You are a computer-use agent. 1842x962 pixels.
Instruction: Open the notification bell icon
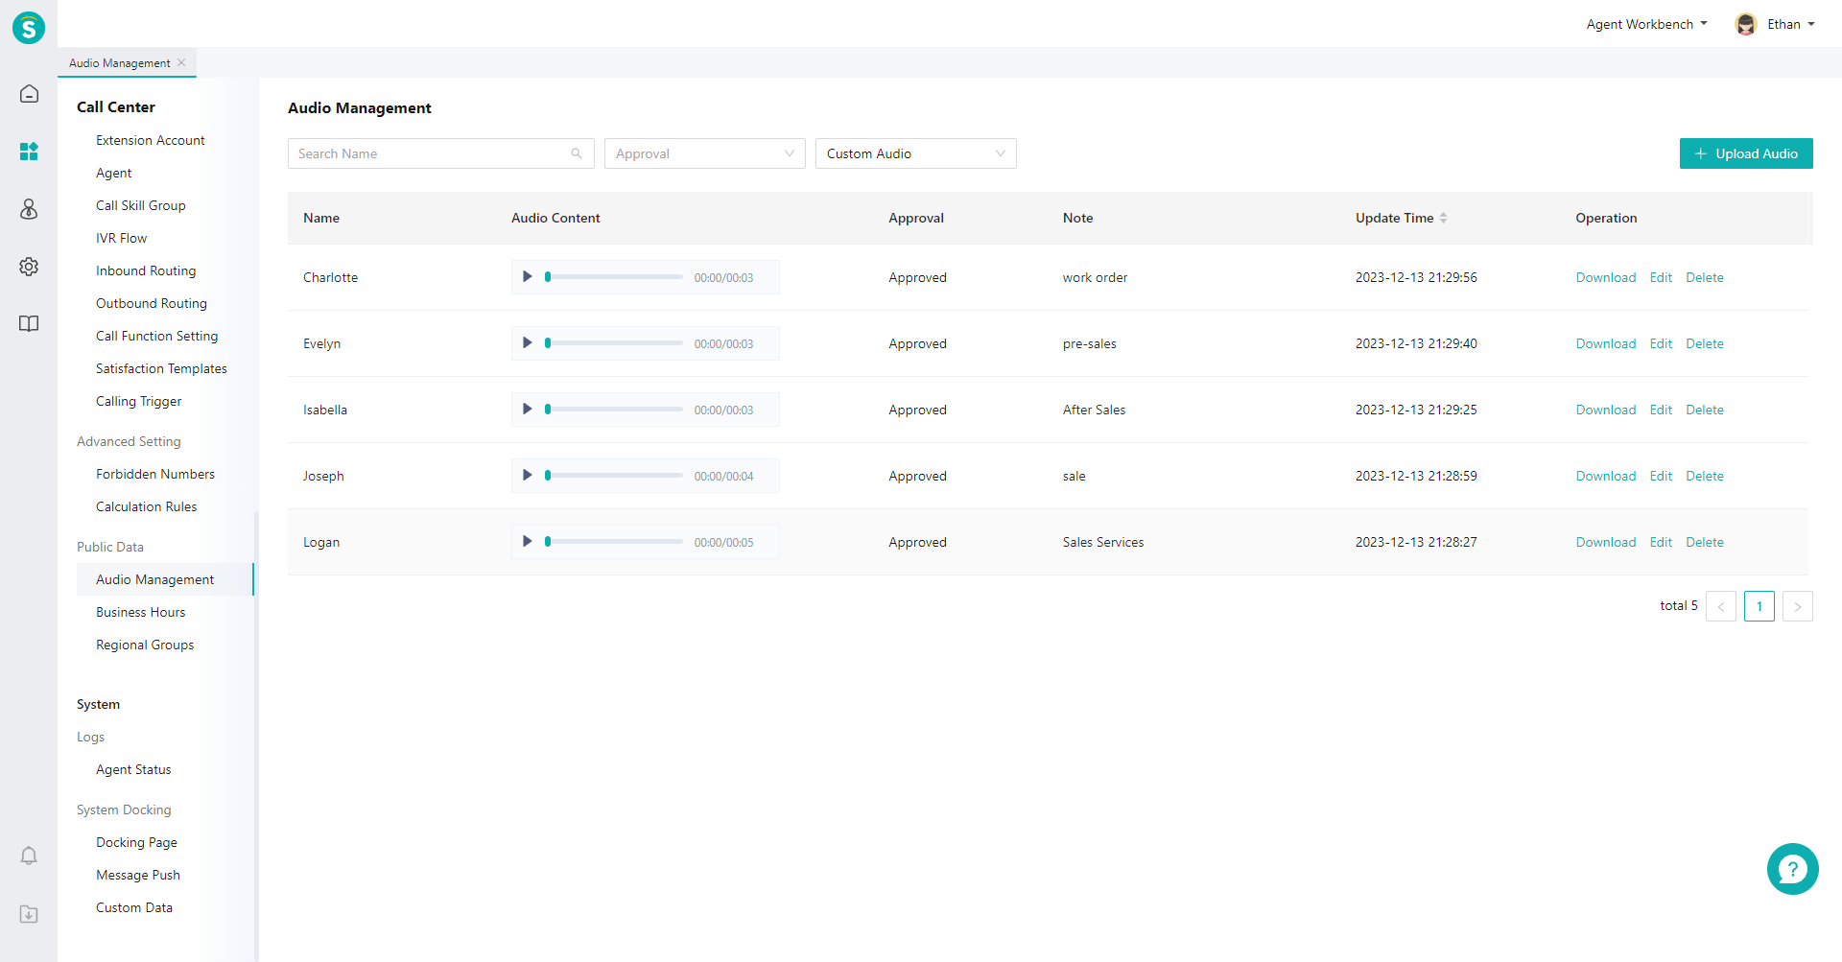pyautogui.click(x=29, y=856)
